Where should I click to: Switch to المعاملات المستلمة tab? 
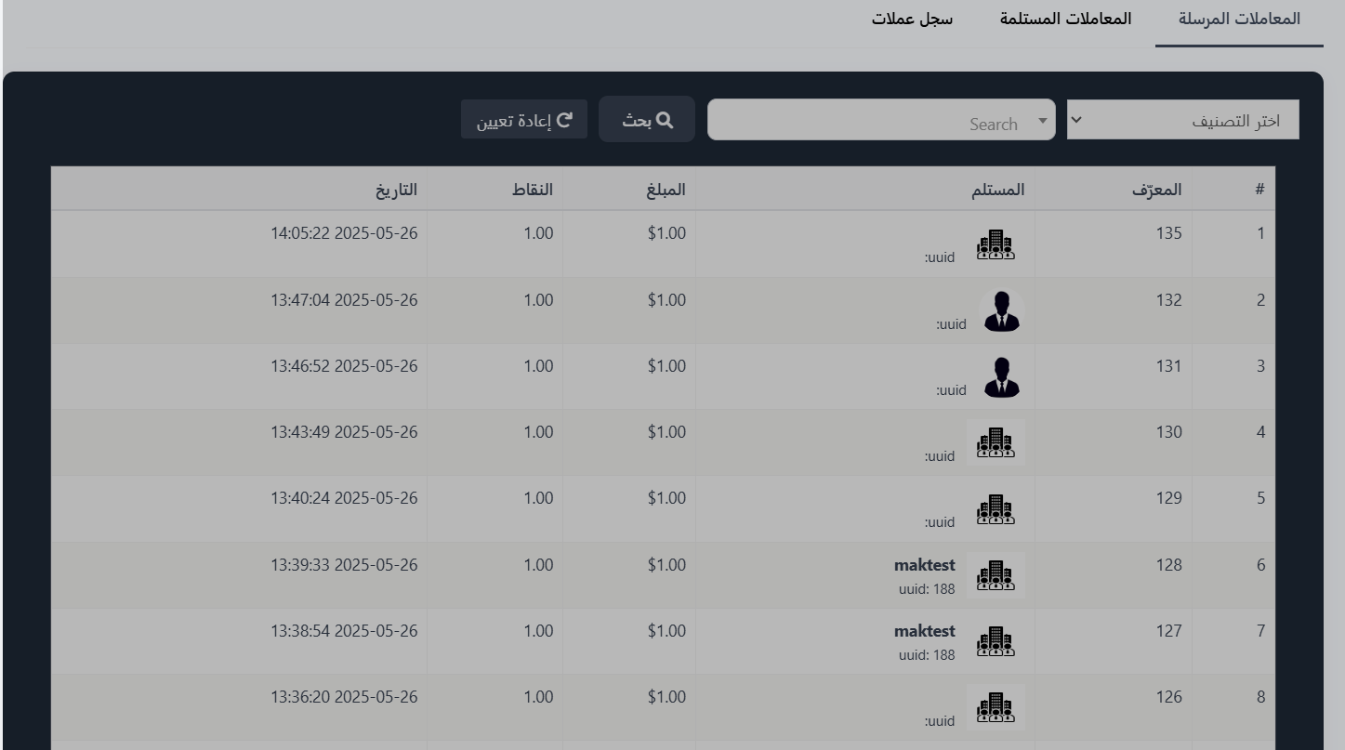point(1065,19)
